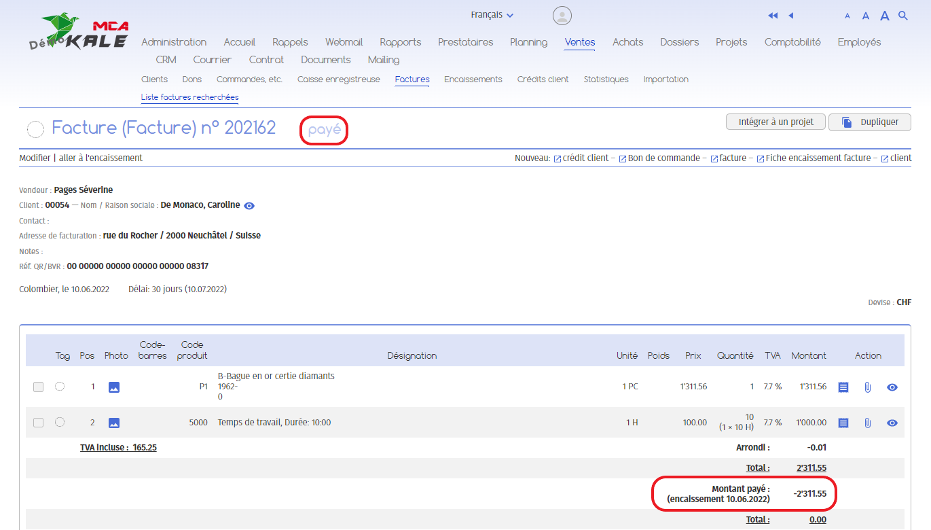The width and height of the screenshot is (931, 530).
Task: Select the smallest font size A
Action: 847,16
